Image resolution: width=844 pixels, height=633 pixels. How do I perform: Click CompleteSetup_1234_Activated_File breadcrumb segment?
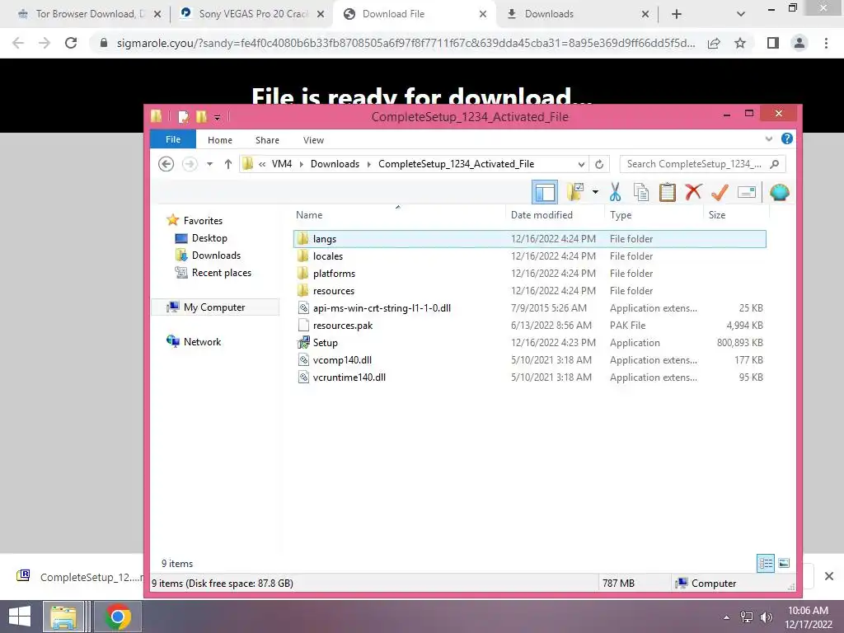[456, 164]
